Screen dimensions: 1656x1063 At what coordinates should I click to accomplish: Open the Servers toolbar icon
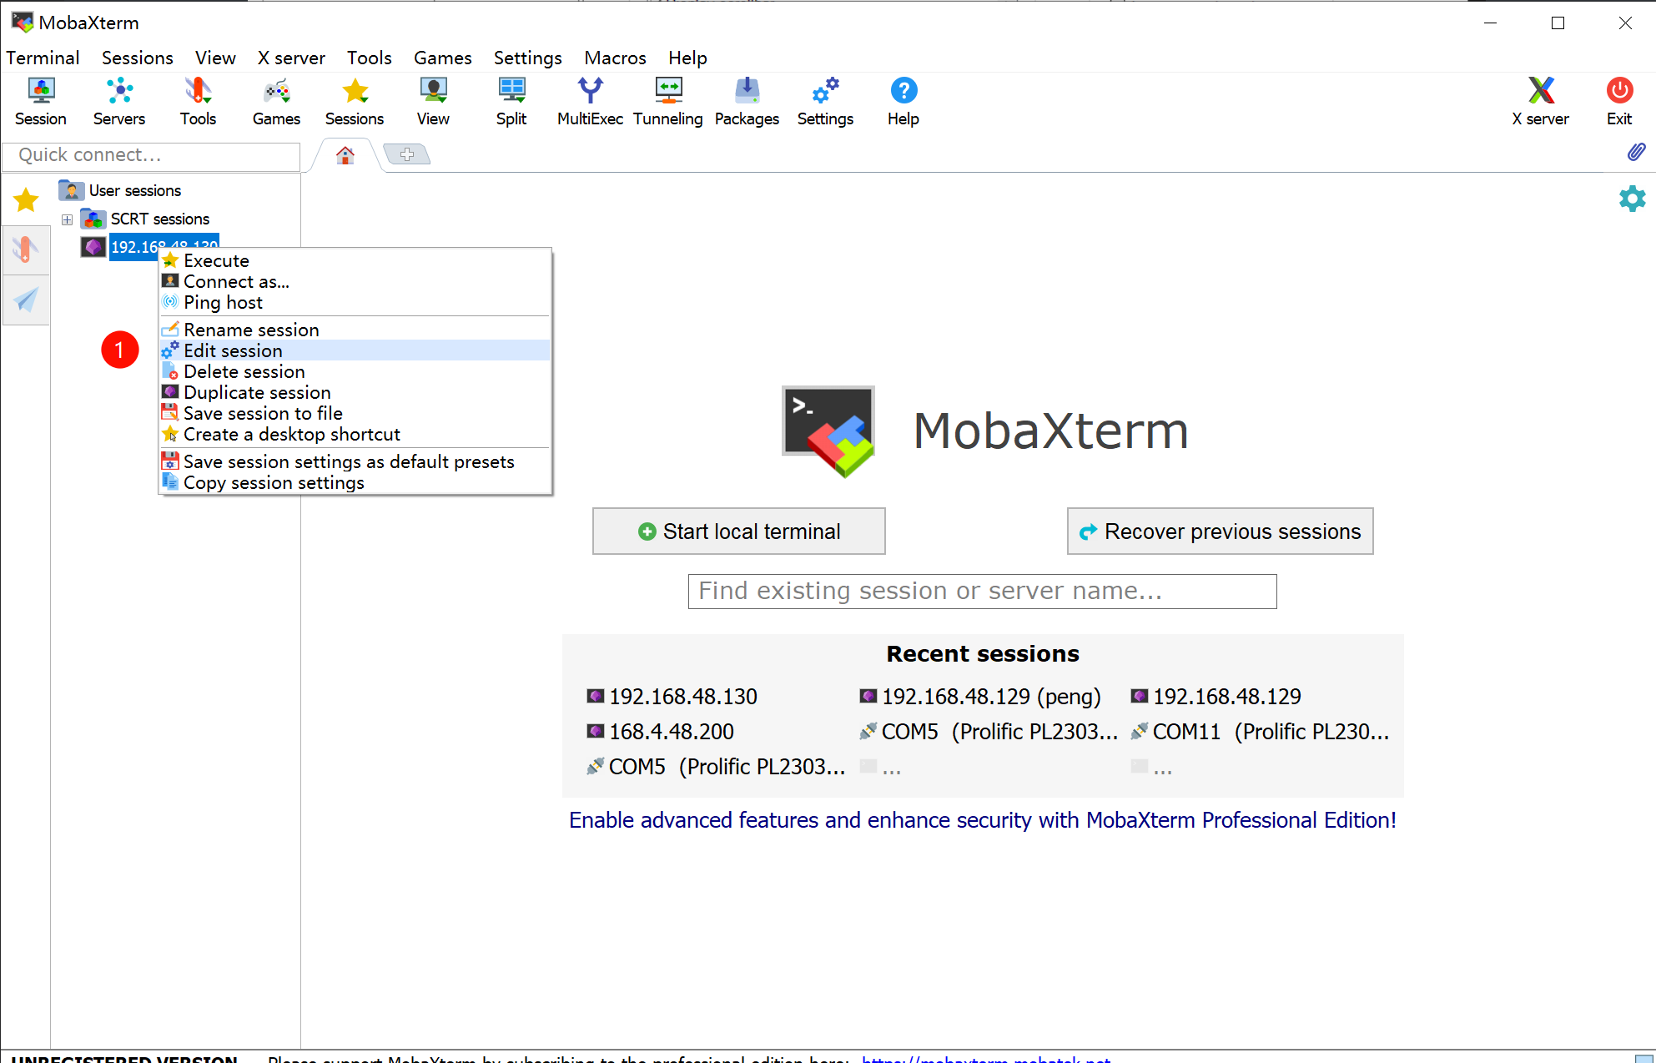pyautogui.click(x=118, y=102)
